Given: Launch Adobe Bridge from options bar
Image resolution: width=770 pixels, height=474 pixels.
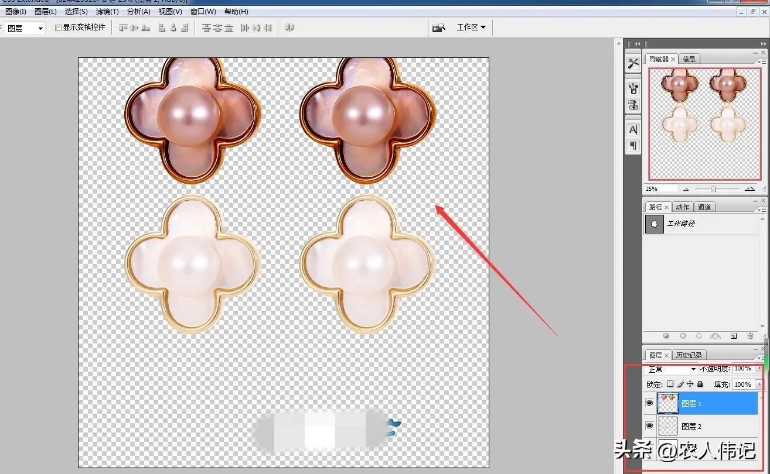Looking at the screenshot, I should [439, 28].
